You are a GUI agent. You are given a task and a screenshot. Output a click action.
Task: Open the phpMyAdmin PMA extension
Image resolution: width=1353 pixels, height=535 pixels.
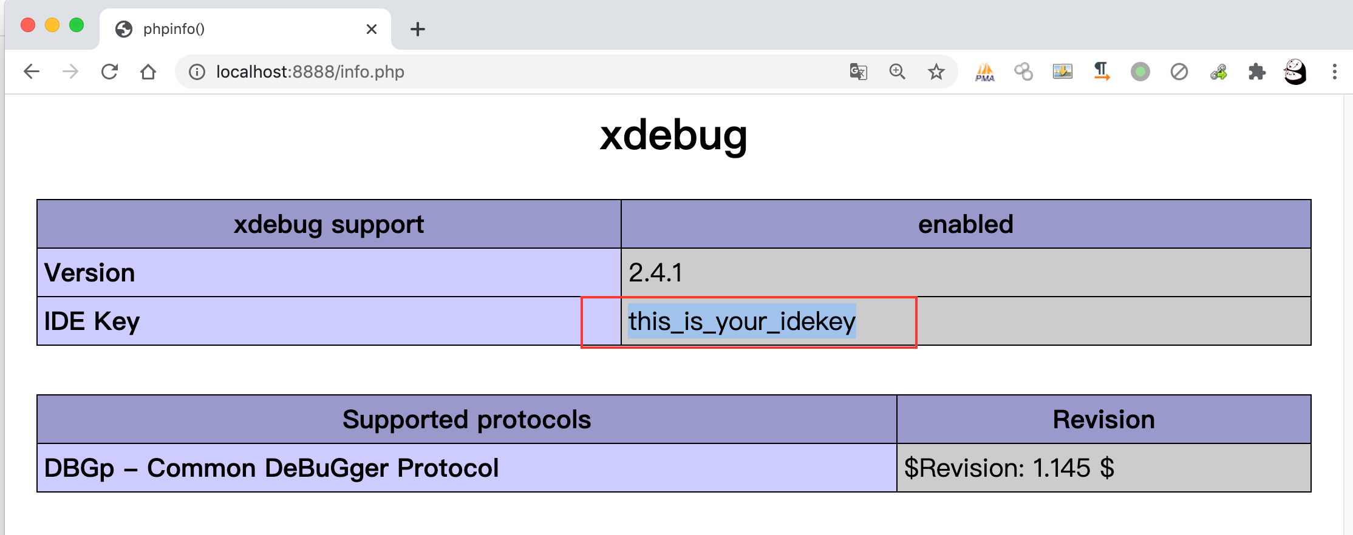(x=984, y=72)
